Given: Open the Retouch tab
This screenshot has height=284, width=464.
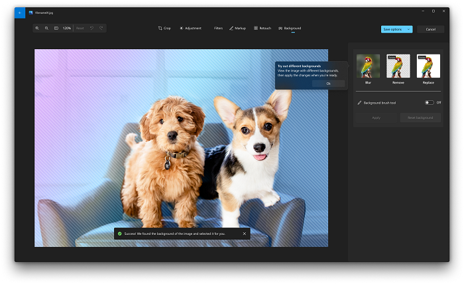Looking at the screenshot, I should [x=262, y=28].
